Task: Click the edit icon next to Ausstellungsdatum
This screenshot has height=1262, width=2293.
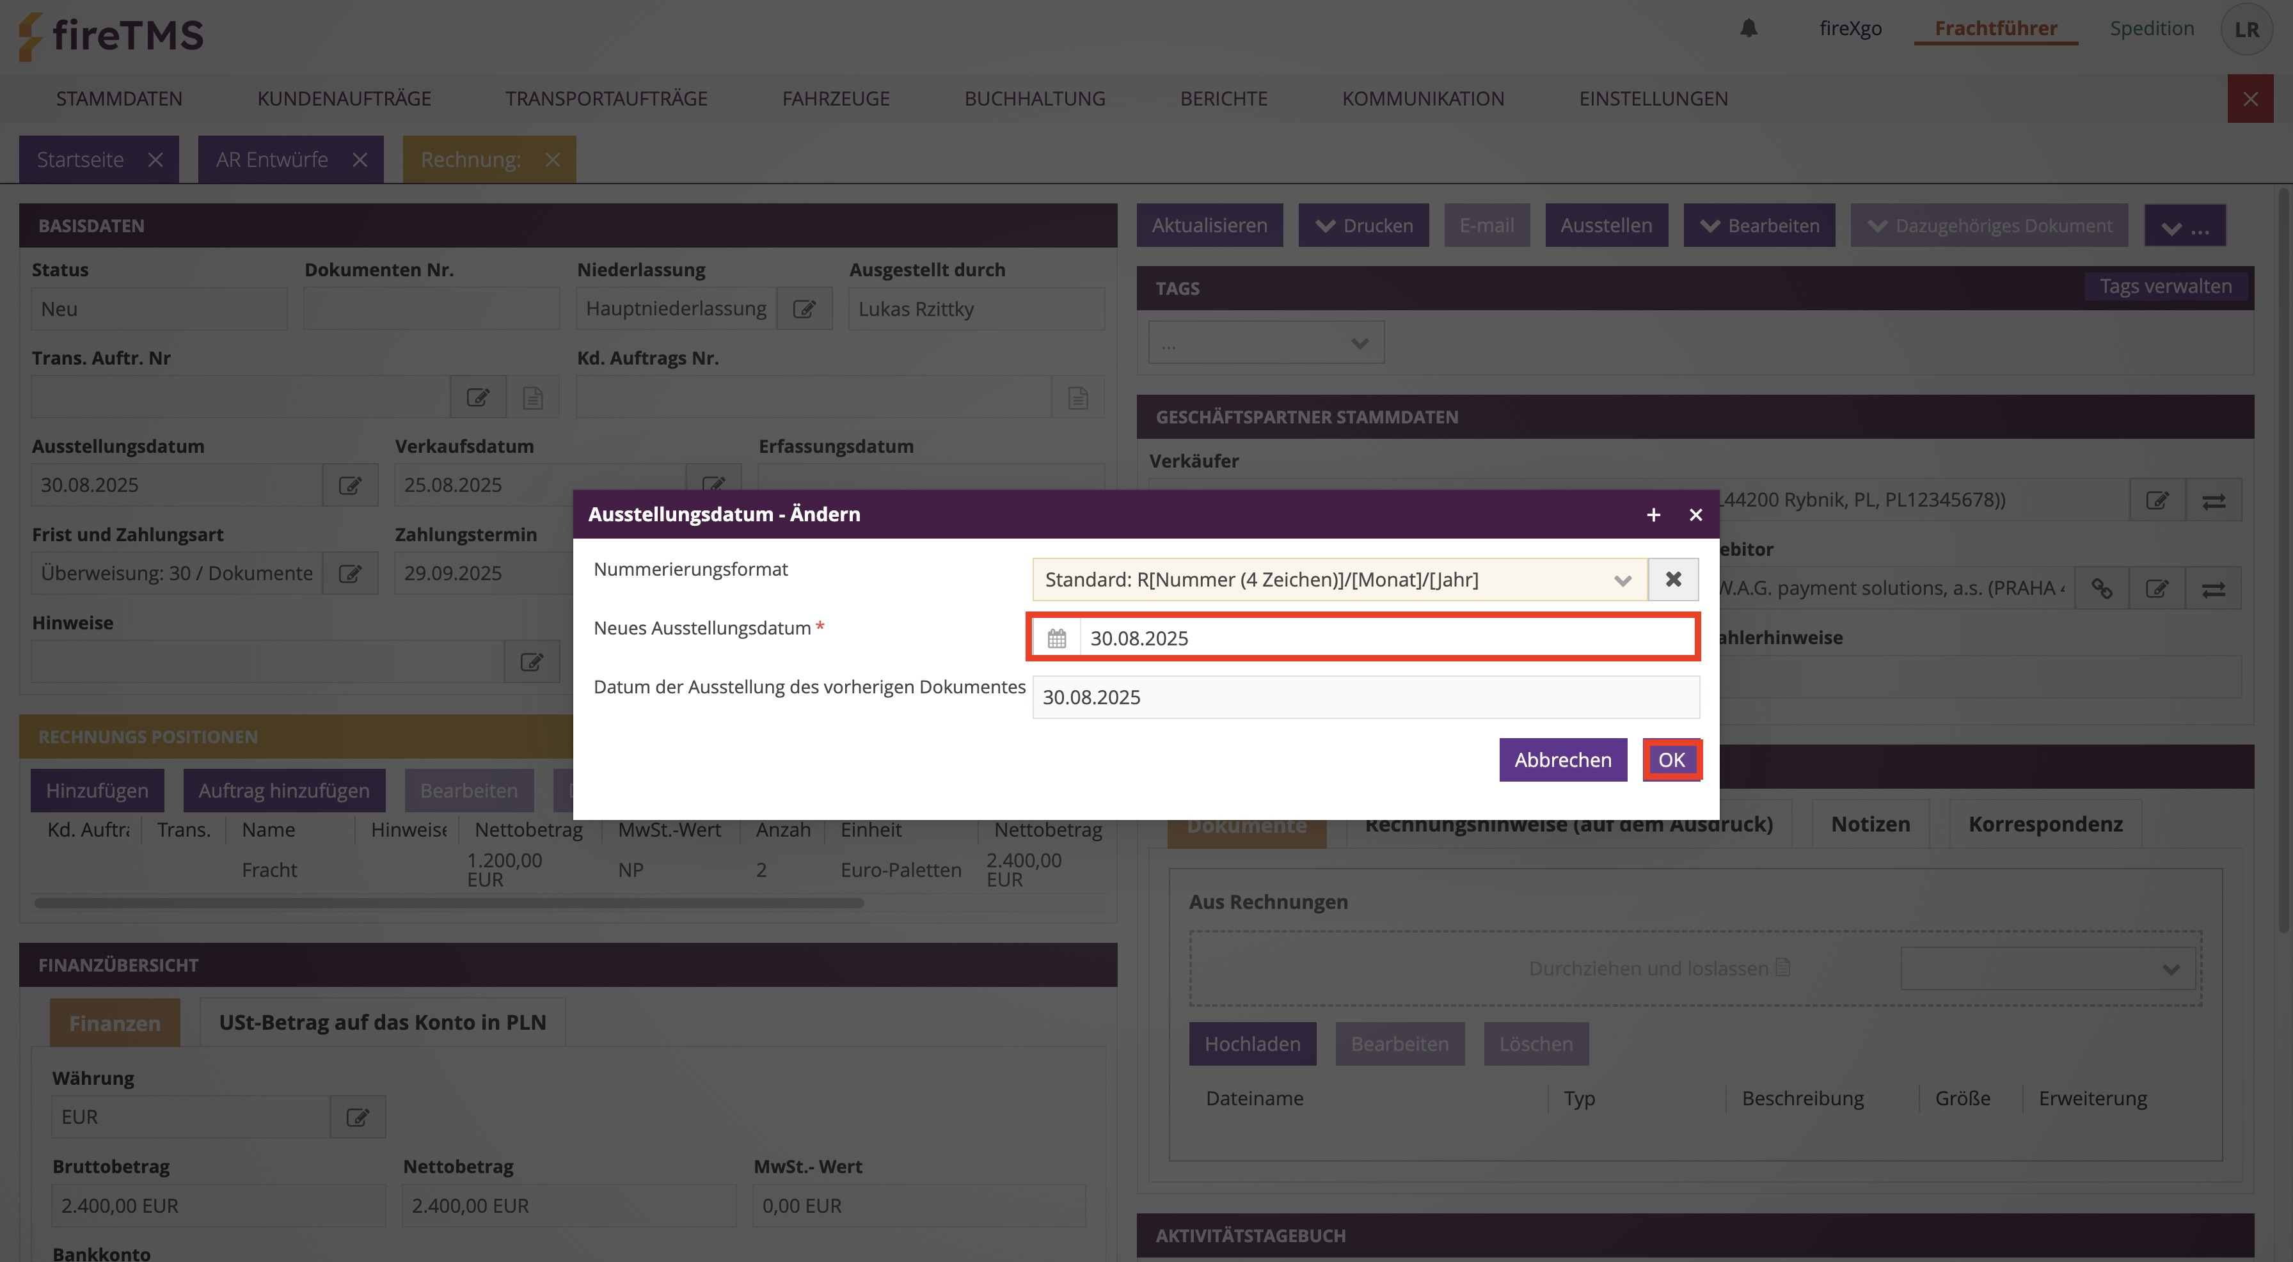Action: [x=350, y=485]
